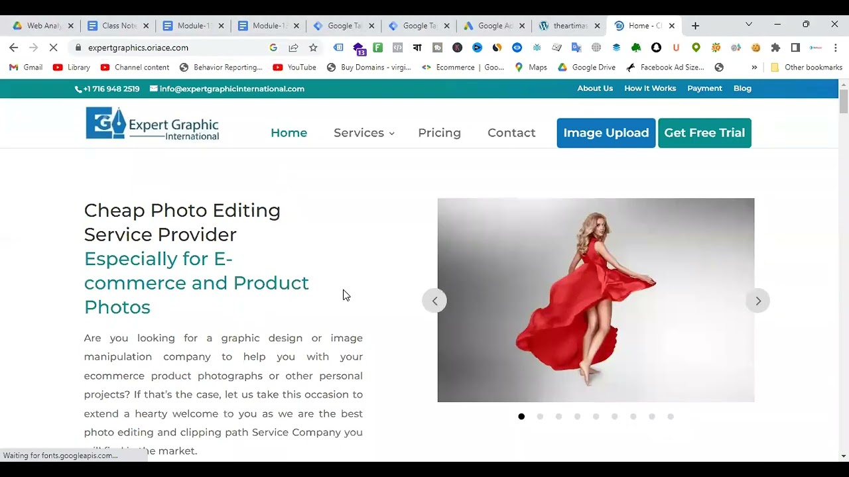Open the Home menu item
The height and width of the screenshot is (477, 849).
[289, 132]
